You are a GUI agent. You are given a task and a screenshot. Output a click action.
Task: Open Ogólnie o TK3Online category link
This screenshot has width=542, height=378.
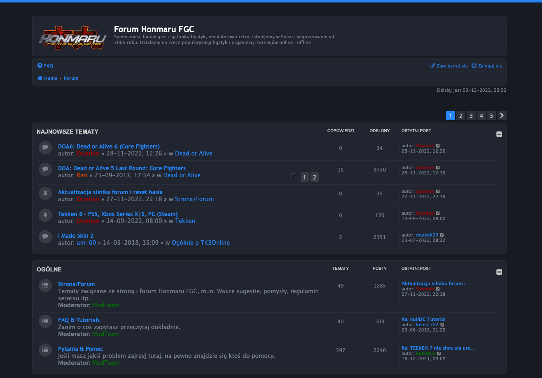[x=201, y=243]
